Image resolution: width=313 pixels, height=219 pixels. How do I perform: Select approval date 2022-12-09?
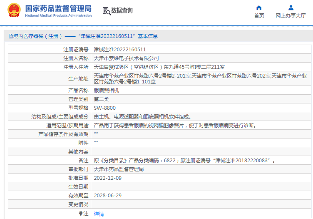(107, 178)
